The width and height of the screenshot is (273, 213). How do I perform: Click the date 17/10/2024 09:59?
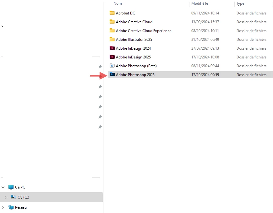(205, 74)
